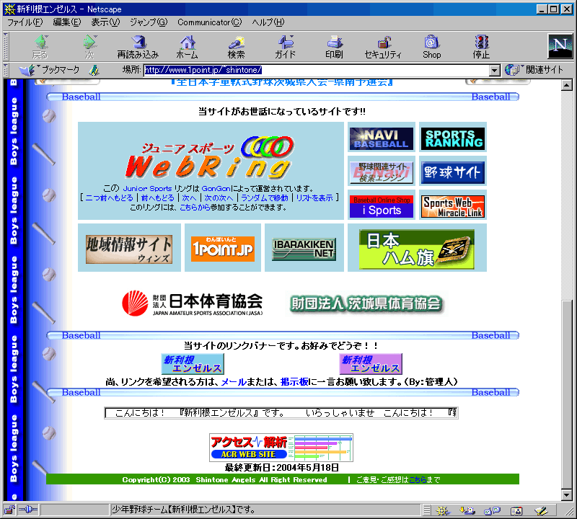
Task: Open the Newsgroups icon in component bar
Action: 492,510
